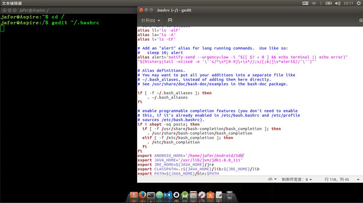The height and width of the screenshot is (203, 363).
Task: Launch the green Atom editor dock icon
Action: [x=159, y=195]
